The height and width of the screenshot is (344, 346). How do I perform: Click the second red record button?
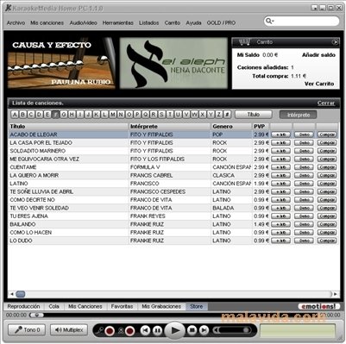tap(129, 331)
